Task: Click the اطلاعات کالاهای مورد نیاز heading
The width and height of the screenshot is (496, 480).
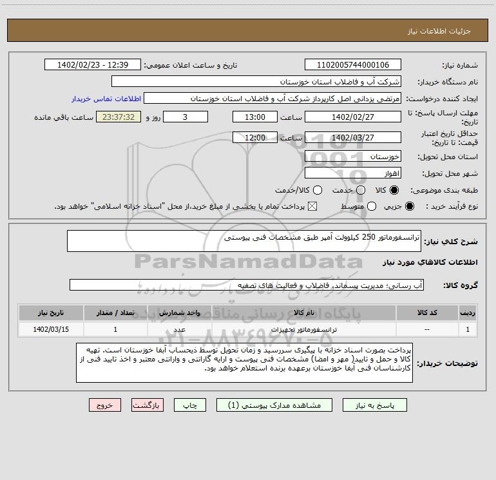Action: click(430, 262)
